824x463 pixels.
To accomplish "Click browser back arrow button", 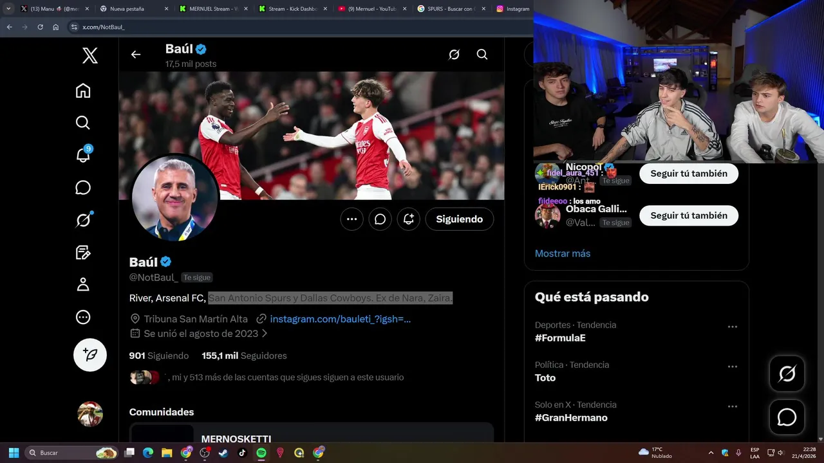I will 9,27.
